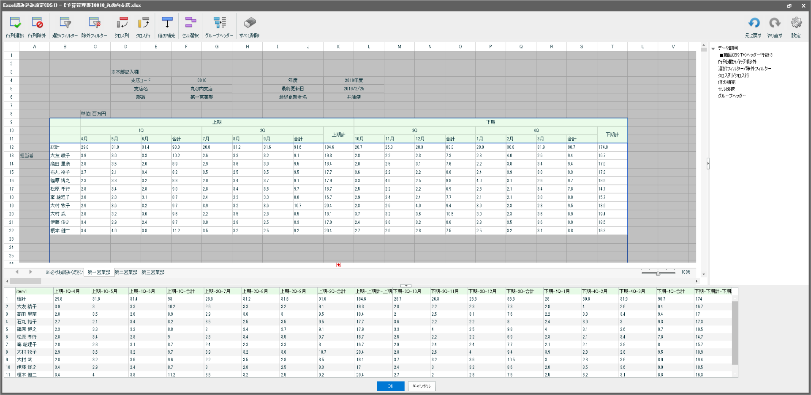Toggle the preview pane collapse arrow
811x395 pixels.
(406, 285)
